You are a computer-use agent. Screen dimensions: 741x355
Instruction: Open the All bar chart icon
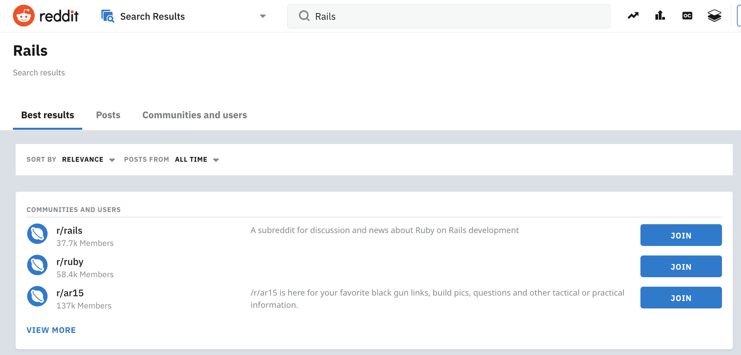[660, 16]
